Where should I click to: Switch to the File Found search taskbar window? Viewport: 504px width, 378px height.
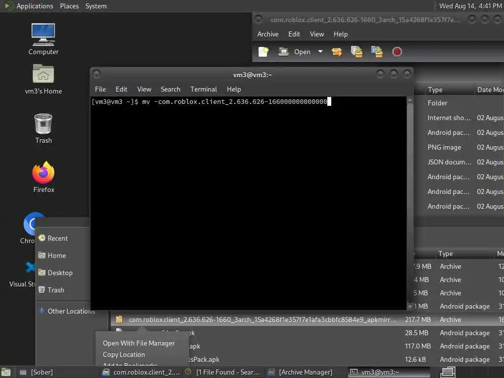click(223, 372)
